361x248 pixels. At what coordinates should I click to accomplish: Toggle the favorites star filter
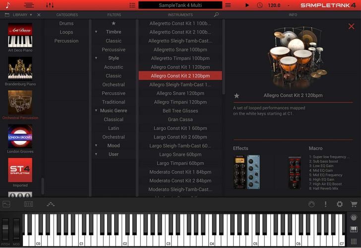114,23
